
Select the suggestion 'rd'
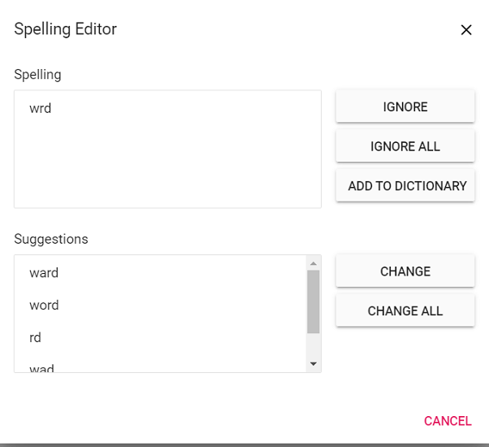click(x=160, y=338)
